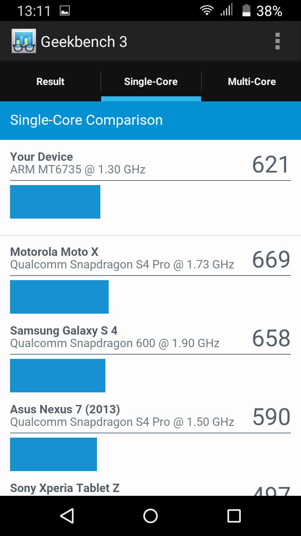The height and width of the screenshot is (536, 301).
Task: Tap the Wi-Fi status icon
Action: click(x=207, y=10)
